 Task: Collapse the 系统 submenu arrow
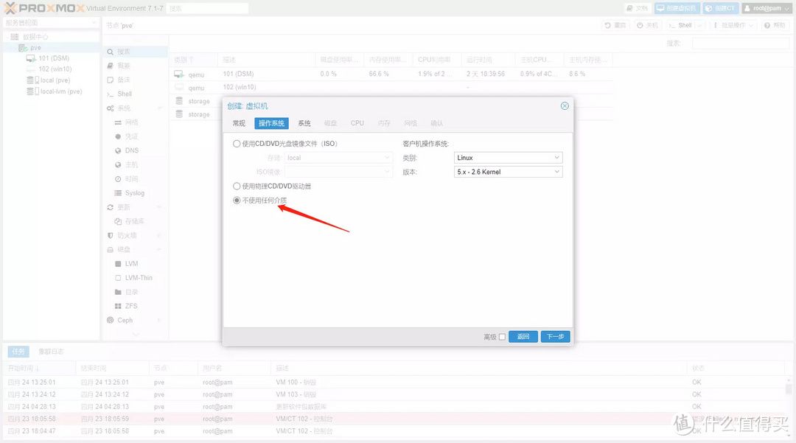pyautogui.click(x=160, y=108)
